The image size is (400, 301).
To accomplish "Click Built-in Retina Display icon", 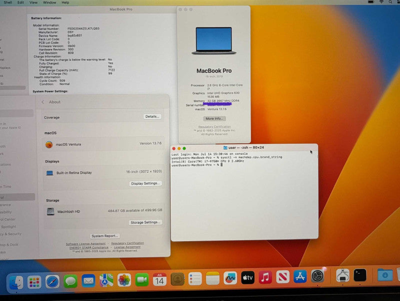I will [x=49, y=173].
